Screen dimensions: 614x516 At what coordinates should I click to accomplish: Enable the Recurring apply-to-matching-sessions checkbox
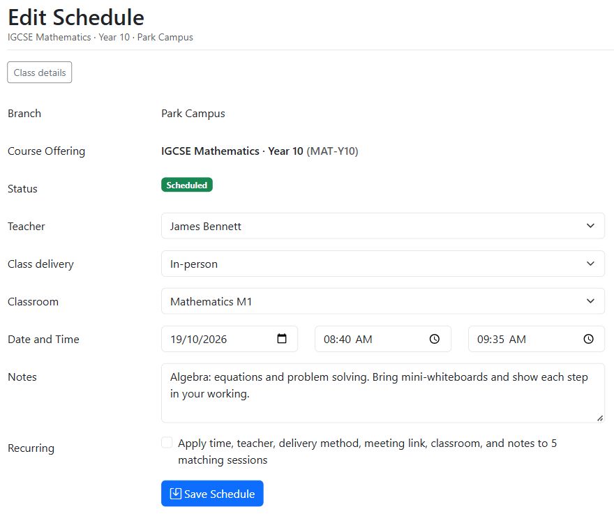pos(167,443)
